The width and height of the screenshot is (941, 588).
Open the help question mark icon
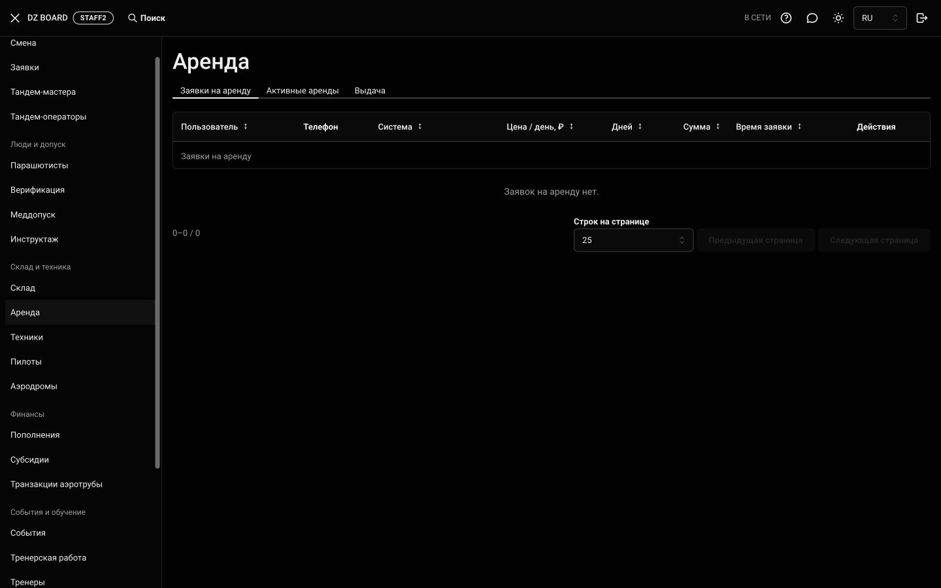coord(786,18)
